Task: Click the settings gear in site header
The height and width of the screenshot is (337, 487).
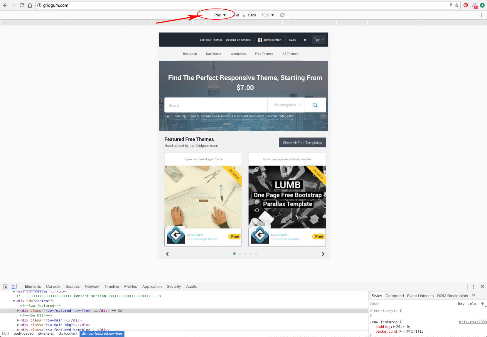Action: 305,40
